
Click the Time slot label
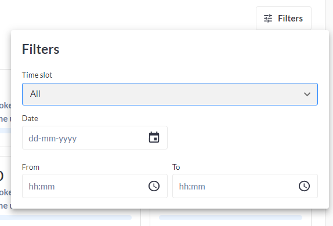(37, 75)
